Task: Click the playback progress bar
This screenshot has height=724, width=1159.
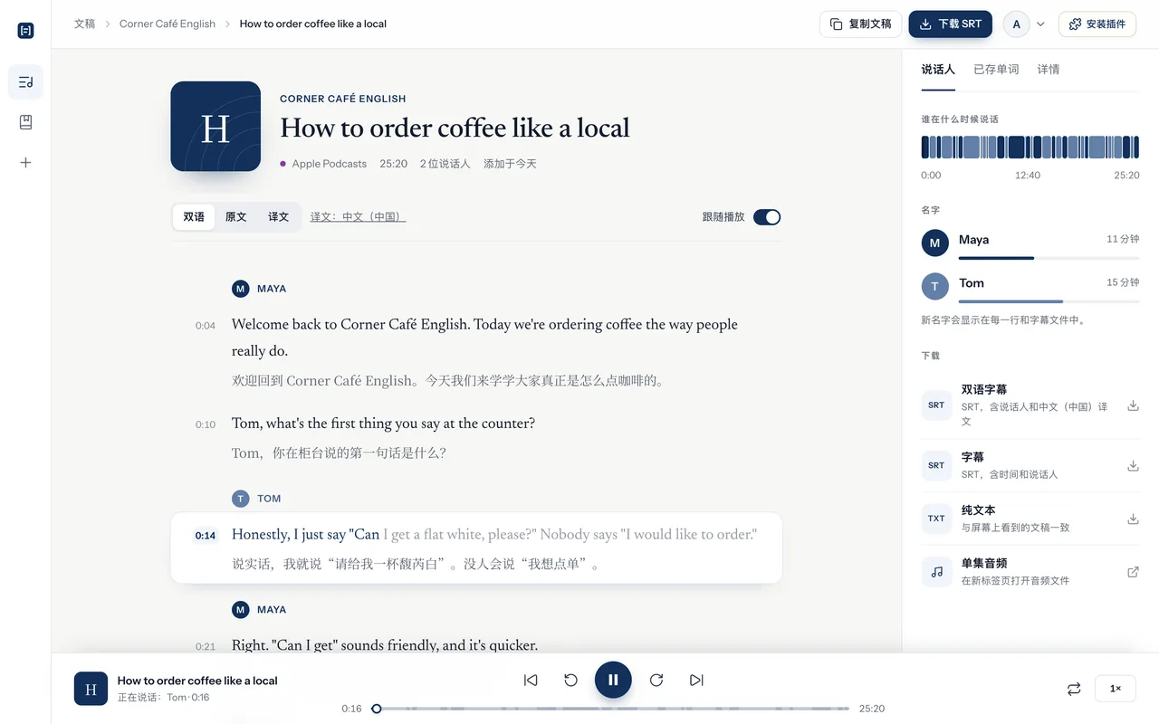Action: 611,709
